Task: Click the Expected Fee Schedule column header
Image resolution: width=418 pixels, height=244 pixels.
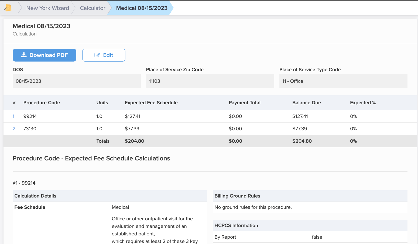Action: coord(151,103)
